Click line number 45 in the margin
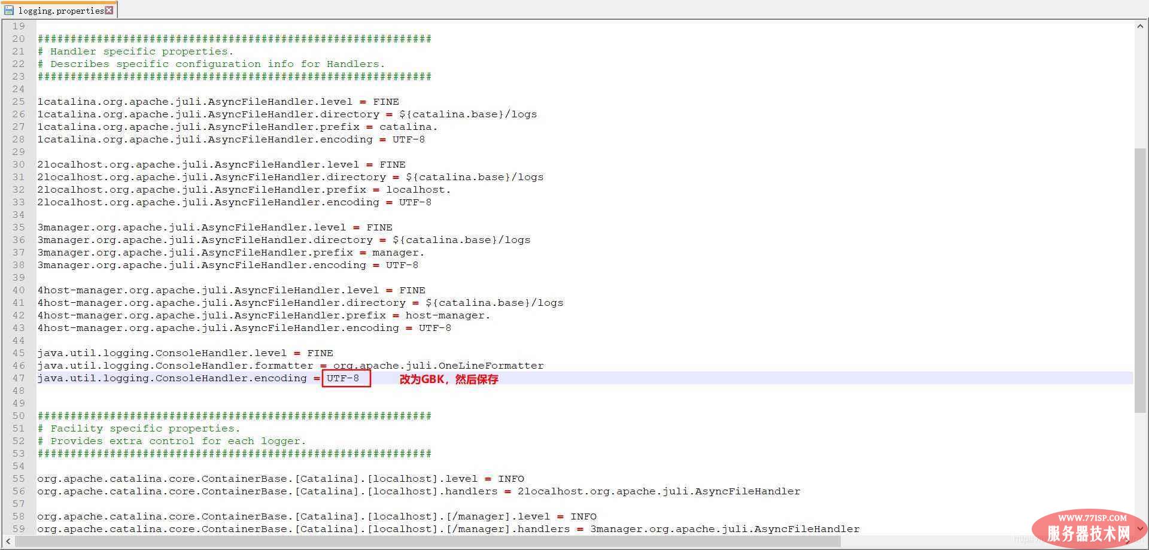Viewport: 1149px width, 550px height. (19, 353)
